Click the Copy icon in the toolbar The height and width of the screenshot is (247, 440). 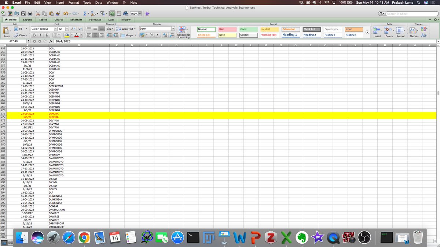(x=44, y=14)
